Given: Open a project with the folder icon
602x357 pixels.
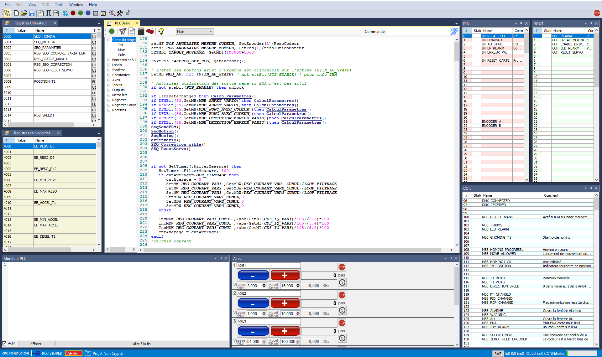Looking at the screenshot, I should coord(24,13).
